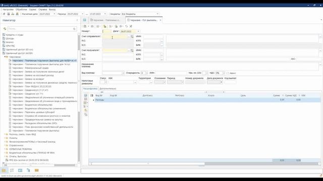323x181 pixels.
Task: Open the home workspace tab icon
Action: click(85, 20)
